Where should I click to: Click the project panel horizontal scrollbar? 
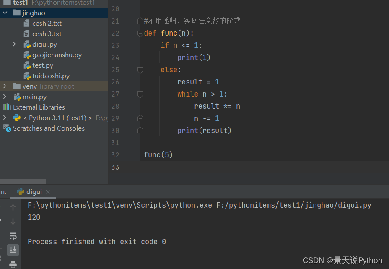pos(23,181)
